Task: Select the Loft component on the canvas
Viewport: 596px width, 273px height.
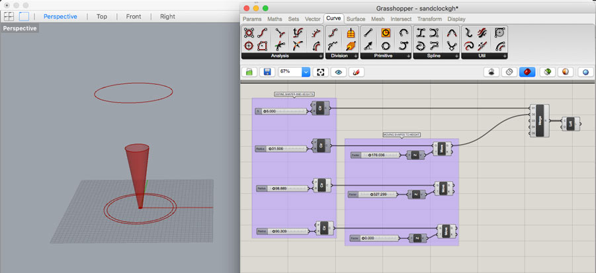Action: point(570,123)
